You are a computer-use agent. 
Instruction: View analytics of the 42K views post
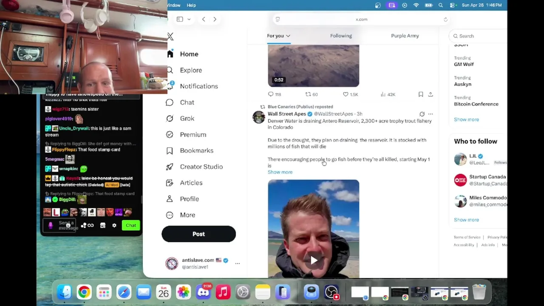point(388,94)
